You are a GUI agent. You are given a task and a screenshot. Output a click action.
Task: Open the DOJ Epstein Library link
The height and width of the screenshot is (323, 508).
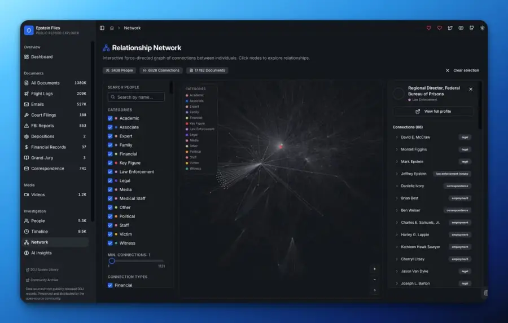click(x=42, y=270)
